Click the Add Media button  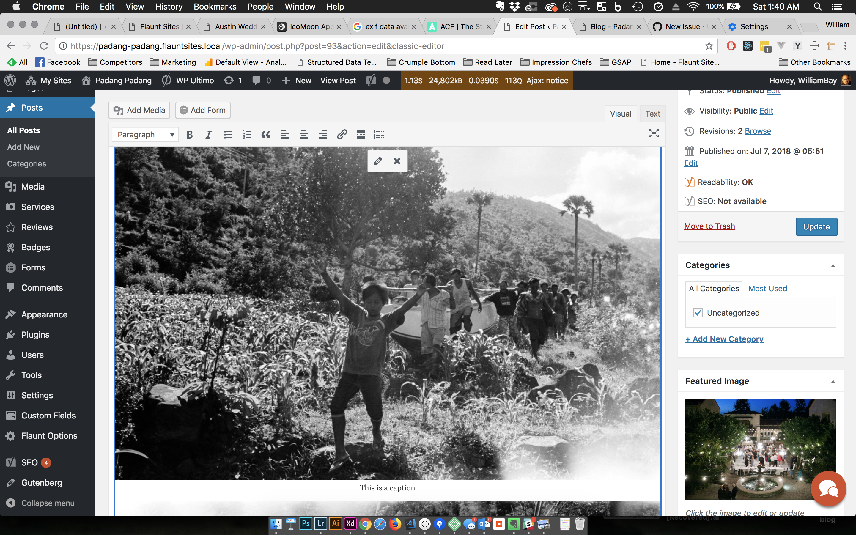(x=139, y=110)
